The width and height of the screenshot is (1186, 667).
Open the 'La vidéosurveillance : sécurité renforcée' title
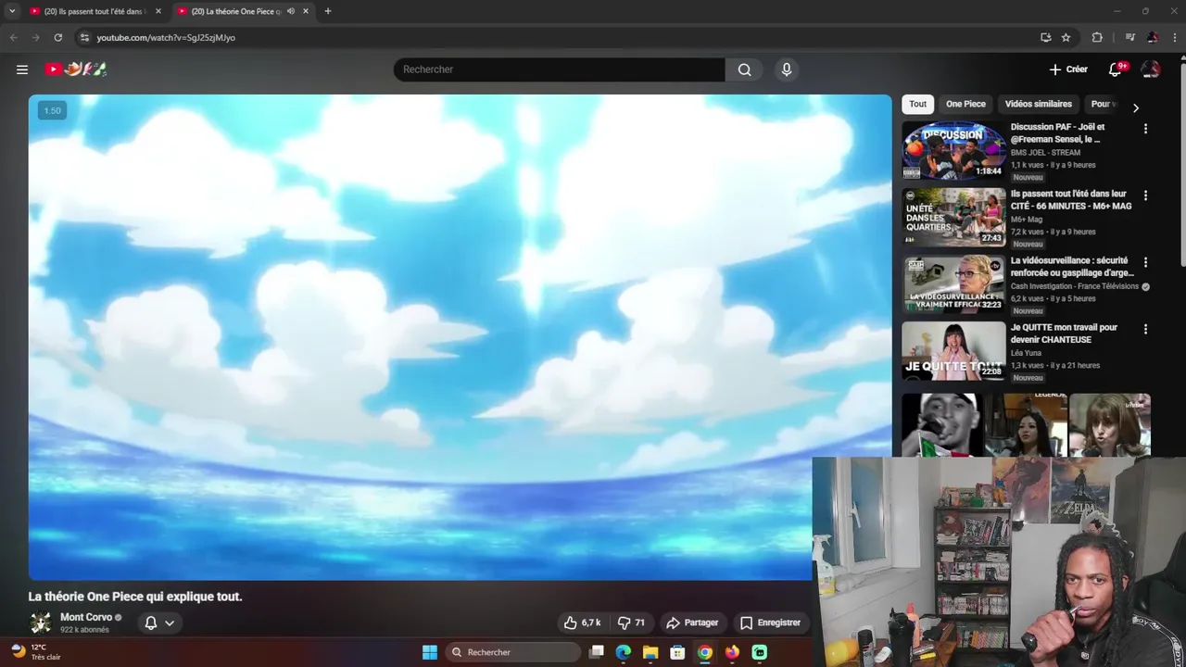pos(1072,267)
